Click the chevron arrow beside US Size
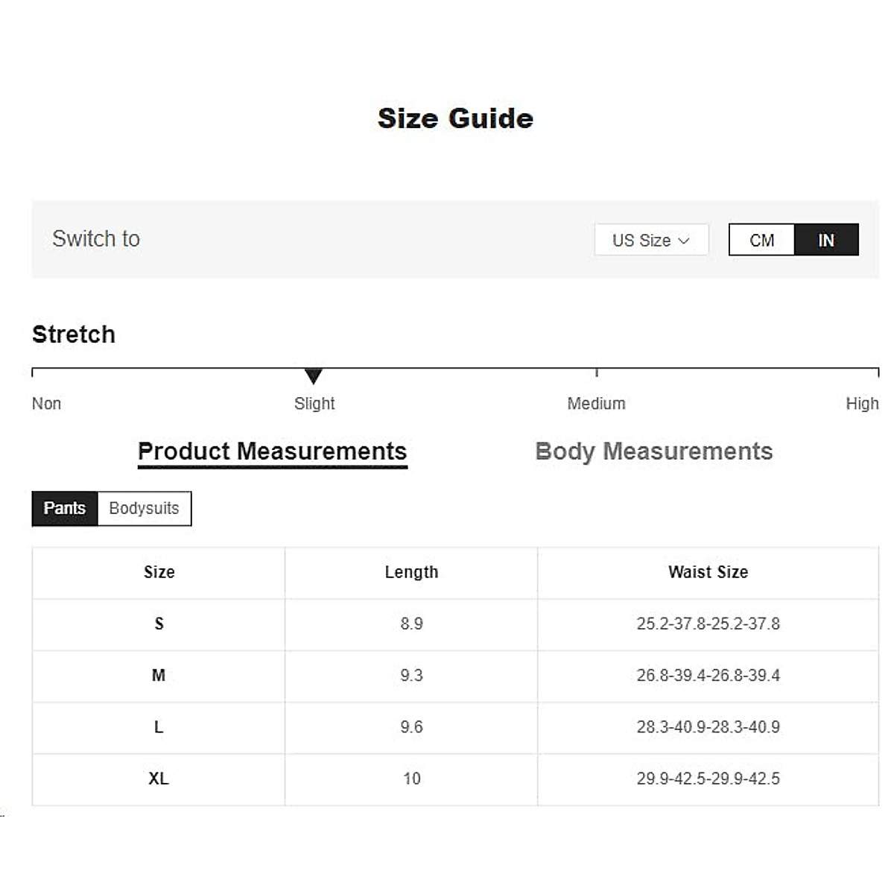Viewport: 894px width, 894px height. [x=684, y=241]
